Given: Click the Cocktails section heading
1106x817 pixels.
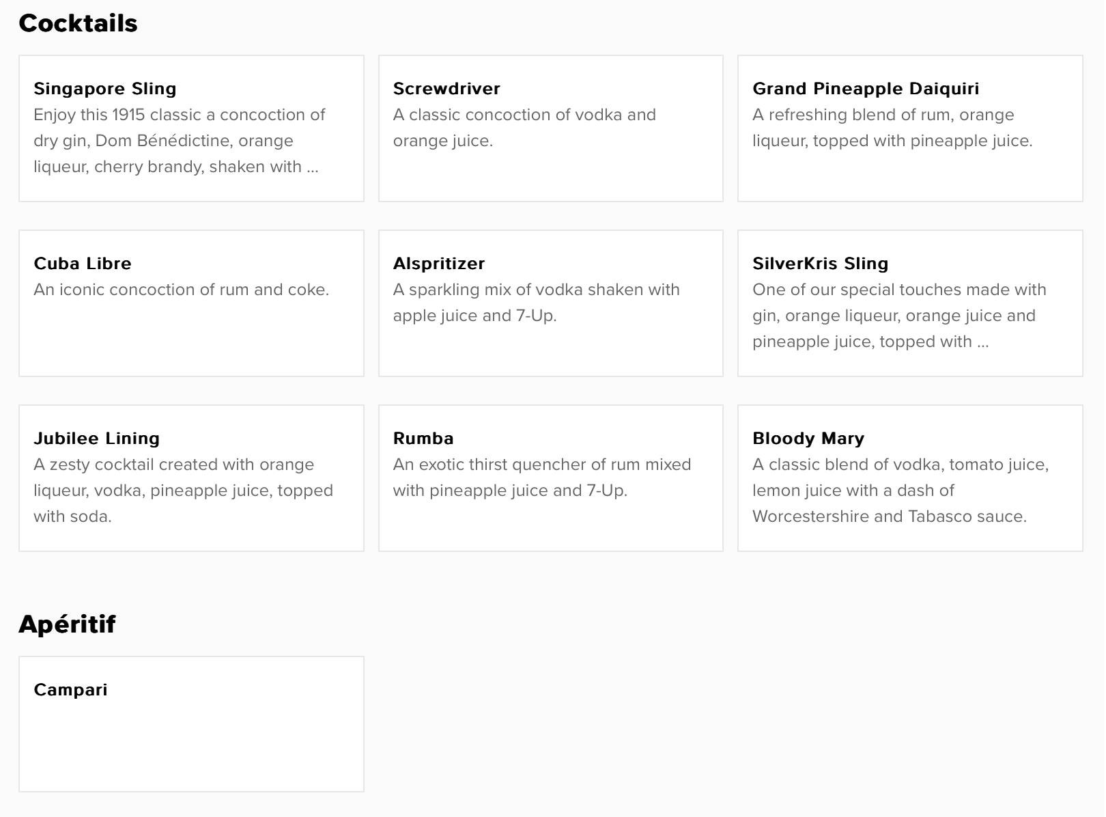Looking at the screenshot, I should (x=78, y=23).
